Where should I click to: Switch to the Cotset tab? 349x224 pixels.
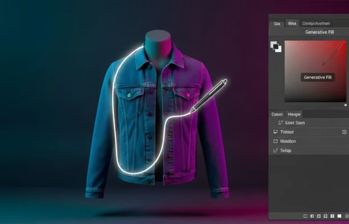click(277, 114)
